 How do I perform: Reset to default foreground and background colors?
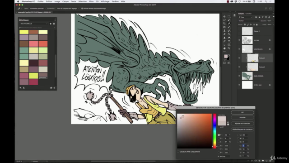225,60
